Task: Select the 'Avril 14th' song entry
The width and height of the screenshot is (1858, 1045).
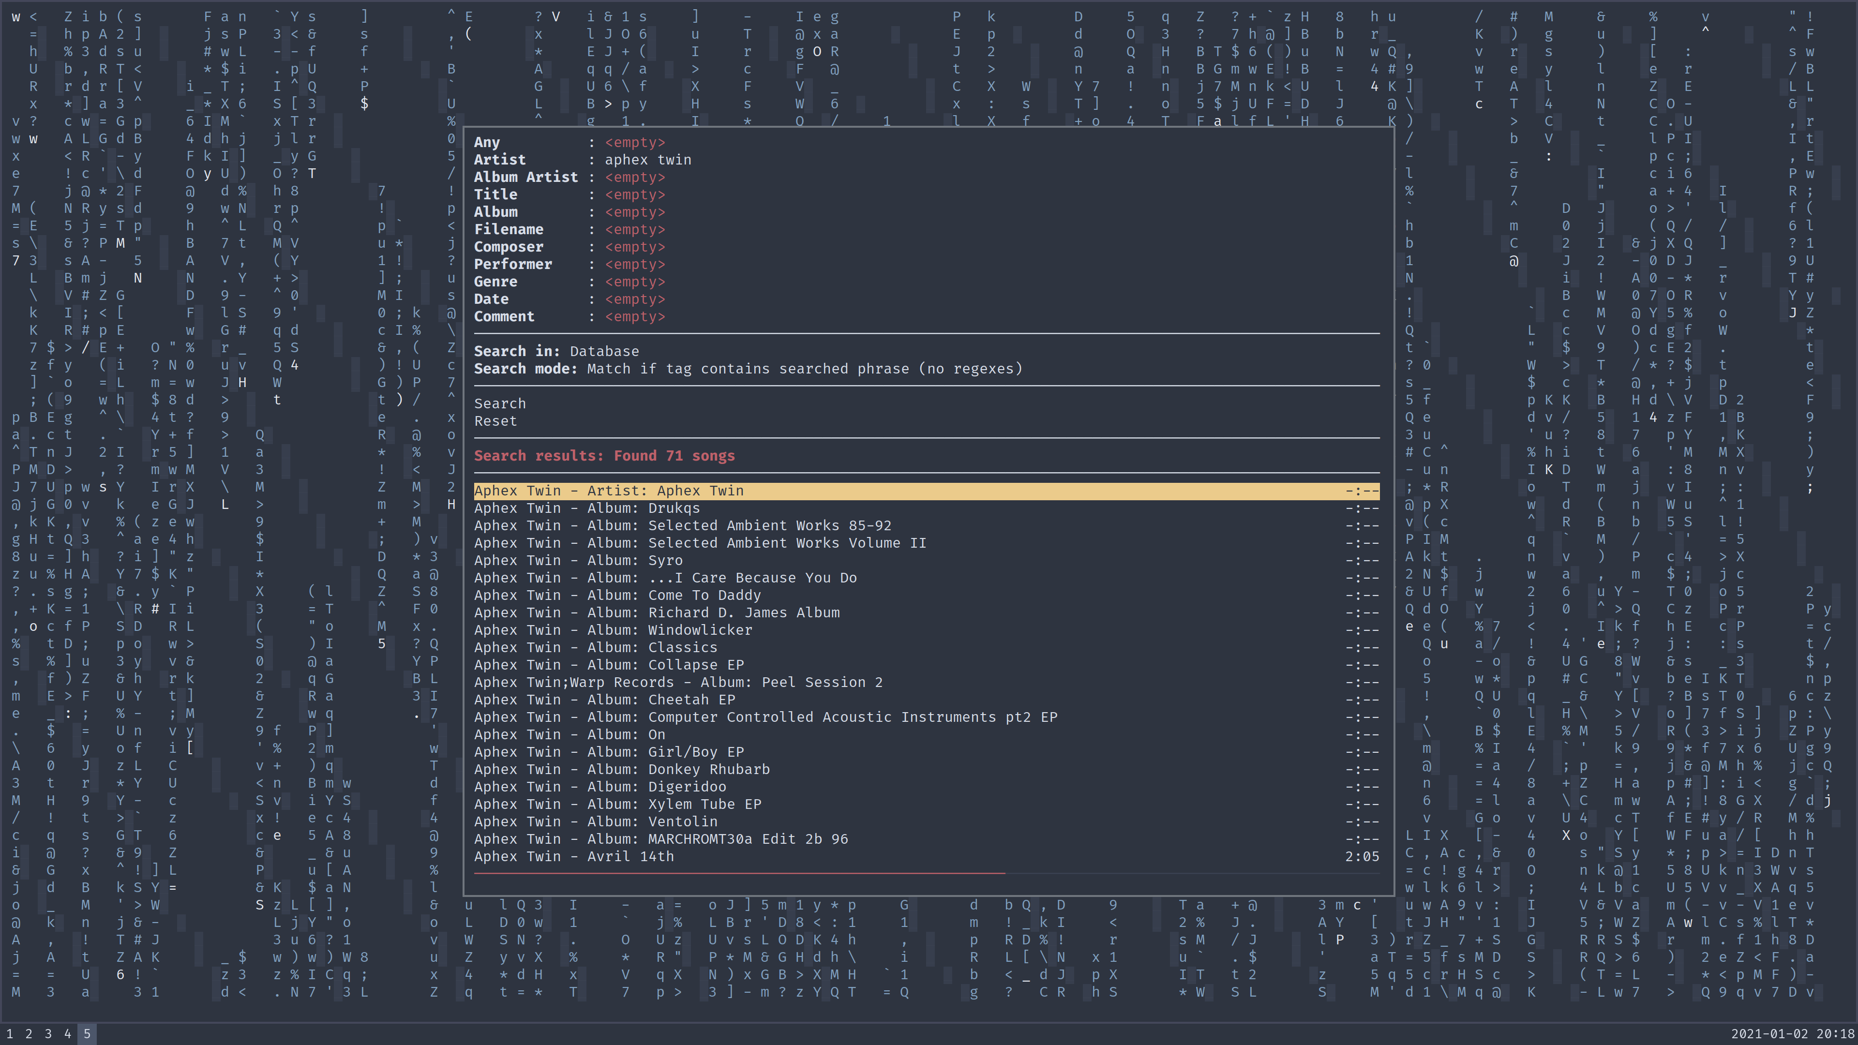Action: pyautogui.click(x=573, y=857)
